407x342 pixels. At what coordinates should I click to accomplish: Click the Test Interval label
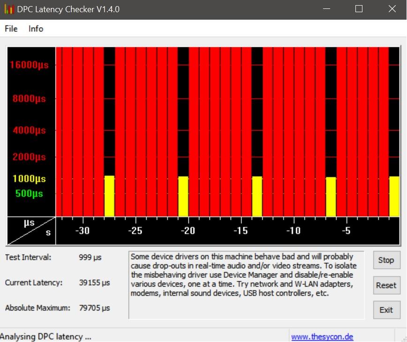(x=28, y=257)
